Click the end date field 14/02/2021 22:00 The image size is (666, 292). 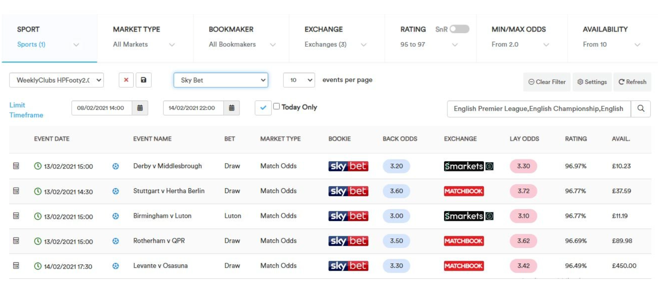(194, 108)
